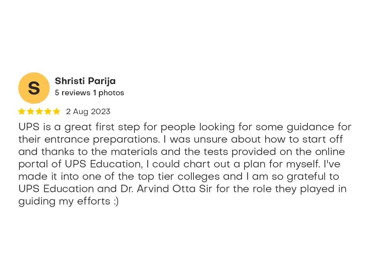Click the "5 reviews" count
Screen dimensions: 368x263
click(73, 93)
